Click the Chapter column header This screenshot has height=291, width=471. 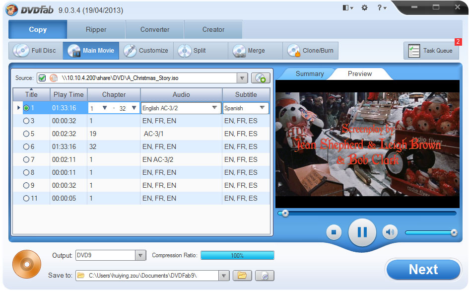click(x=114, y=95)
